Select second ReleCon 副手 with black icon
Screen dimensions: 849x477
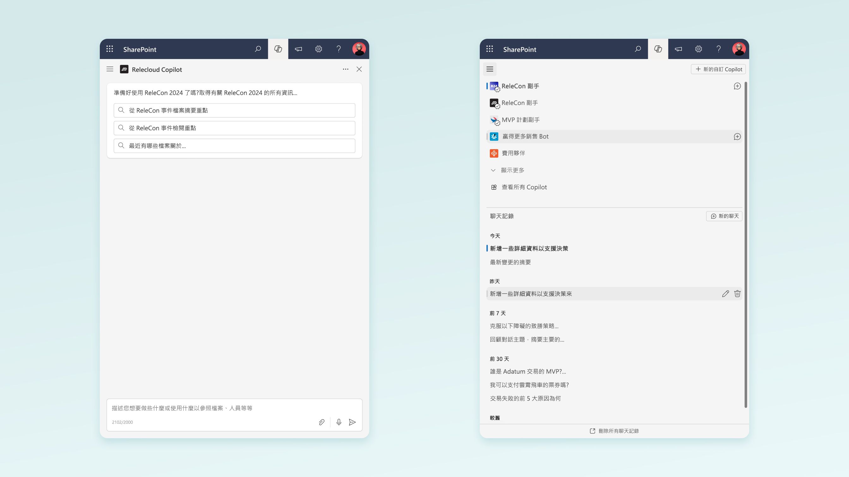pos(614,103)
